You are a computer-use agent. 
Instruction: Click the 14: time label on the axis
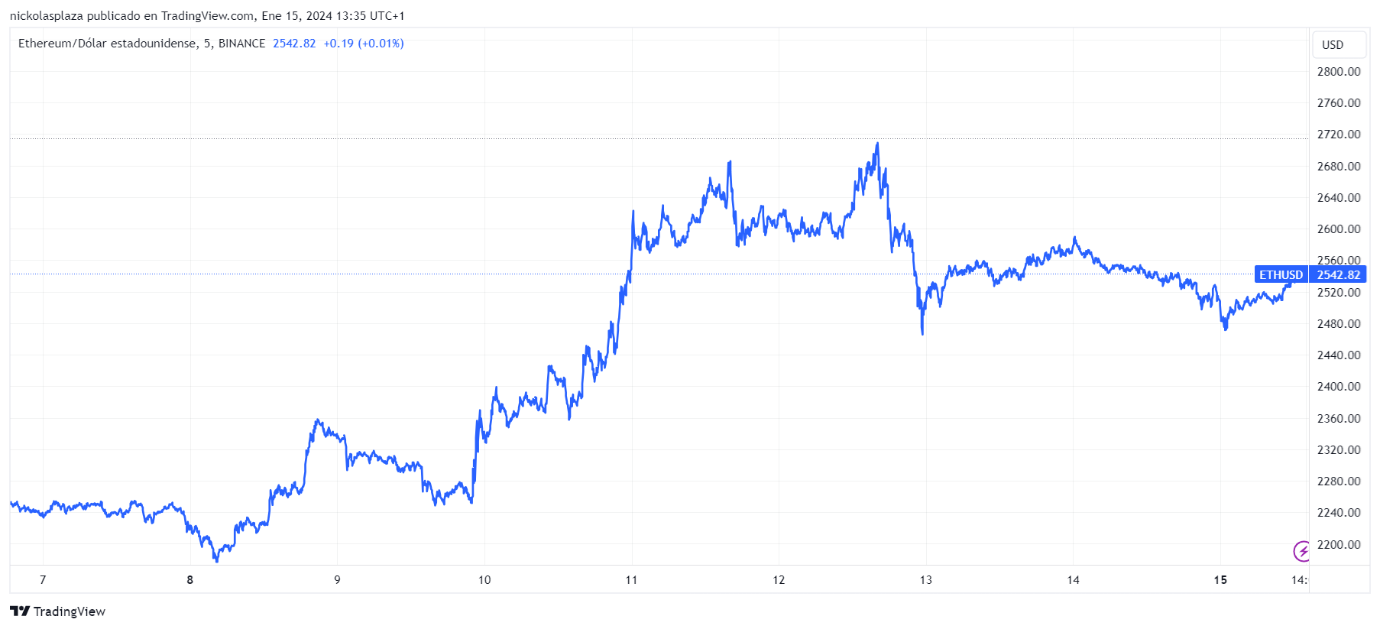[1300, 580]
